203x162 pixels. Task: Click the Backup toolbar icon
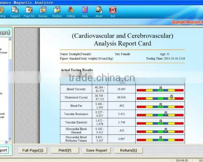pos(43,12)
